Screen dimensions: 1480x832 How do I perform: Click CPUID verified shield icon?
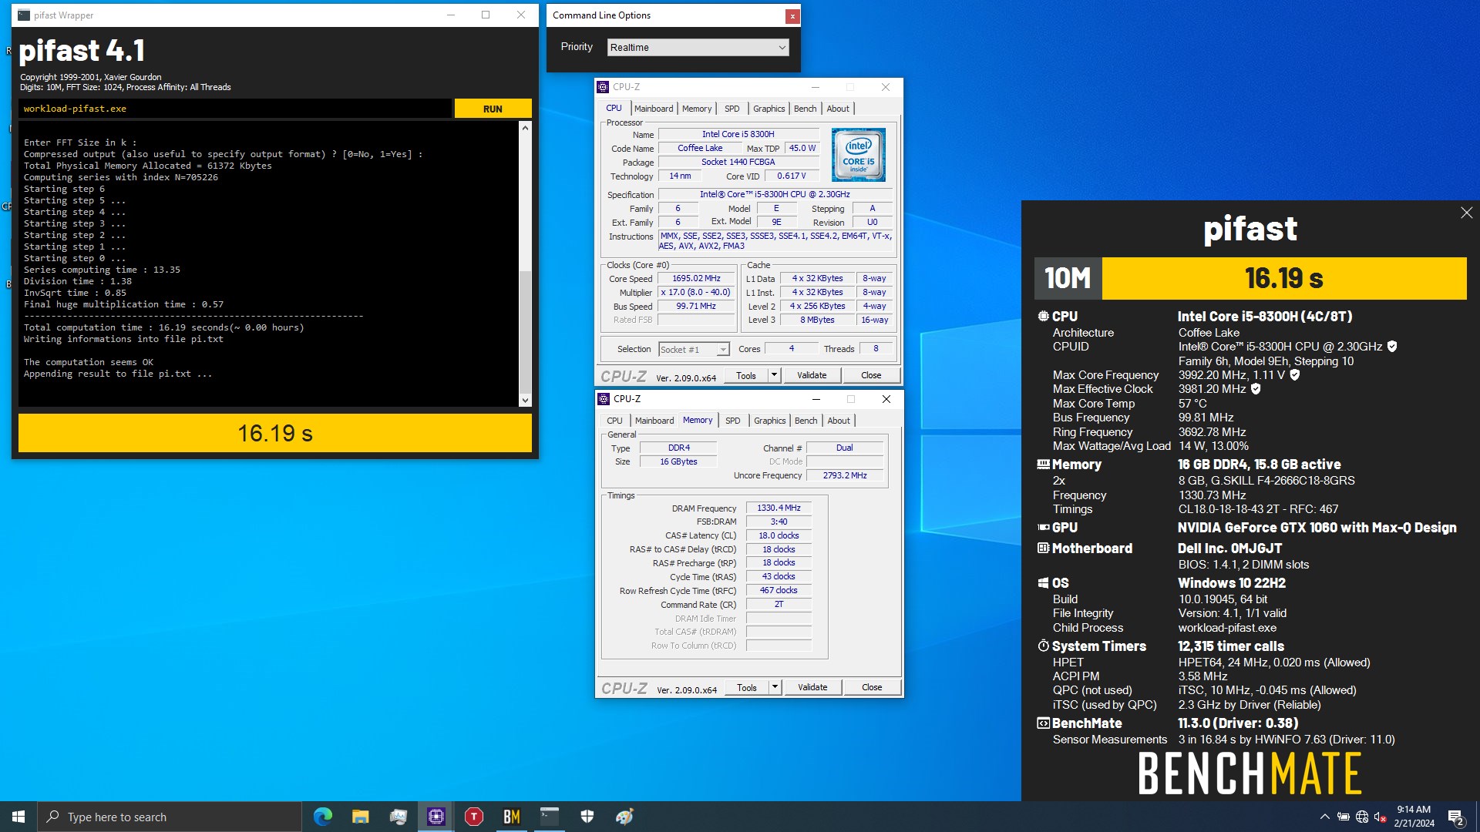tap(1392, 347)
